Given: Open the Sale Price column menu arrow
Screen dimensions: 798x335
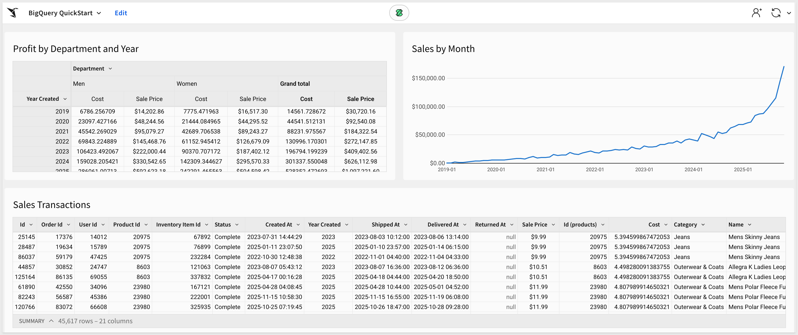Looking at the screenshot, I should (553, 225).
